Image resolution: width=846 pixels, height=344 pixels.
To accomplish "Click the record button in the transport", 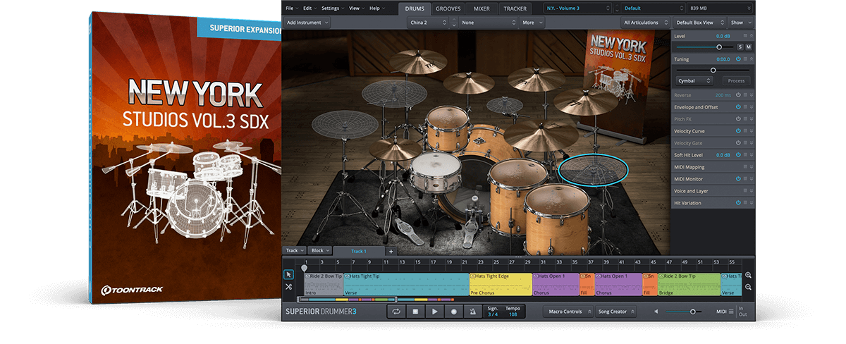I will point(453,311).
